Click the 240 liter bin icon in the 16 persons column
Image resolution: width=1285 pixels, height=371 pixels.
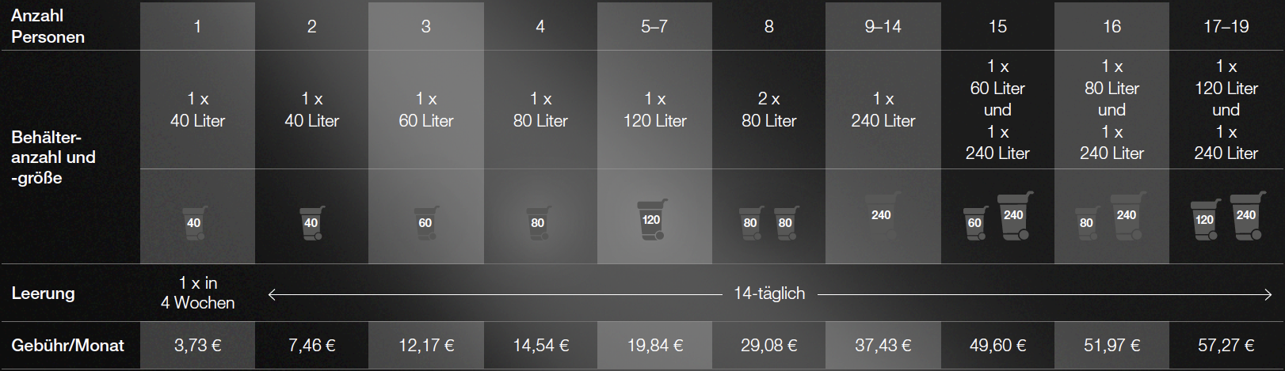coord(1128,216)
